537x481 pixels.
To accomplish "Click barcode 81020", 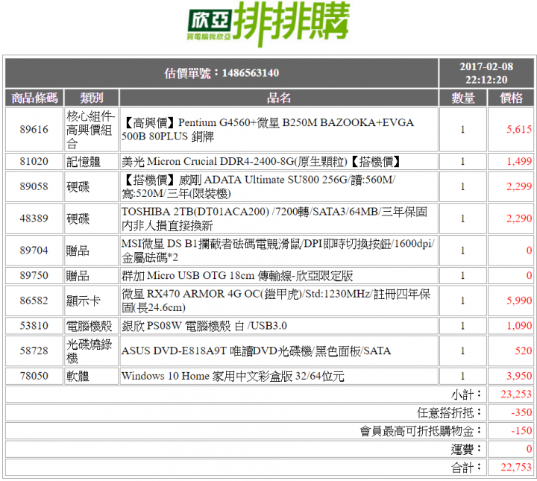I will [34, 161].
